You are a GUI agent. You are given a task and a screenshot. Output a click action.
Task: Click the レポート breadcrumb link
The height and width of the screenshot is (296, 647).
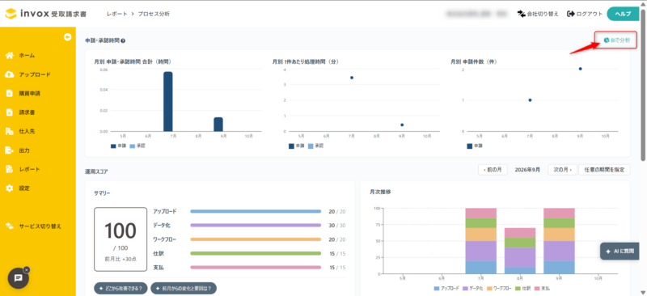(116, 14)
